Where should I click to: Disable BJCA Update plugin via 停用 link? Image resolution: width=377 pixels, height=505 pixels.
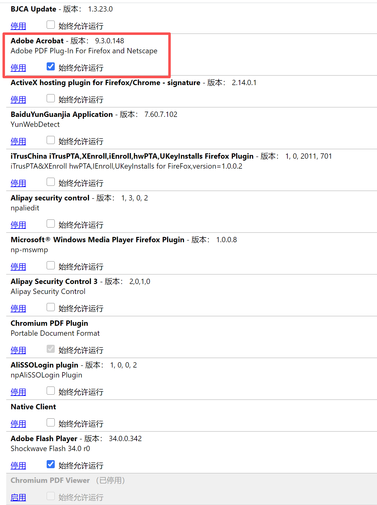click(18, 26)
